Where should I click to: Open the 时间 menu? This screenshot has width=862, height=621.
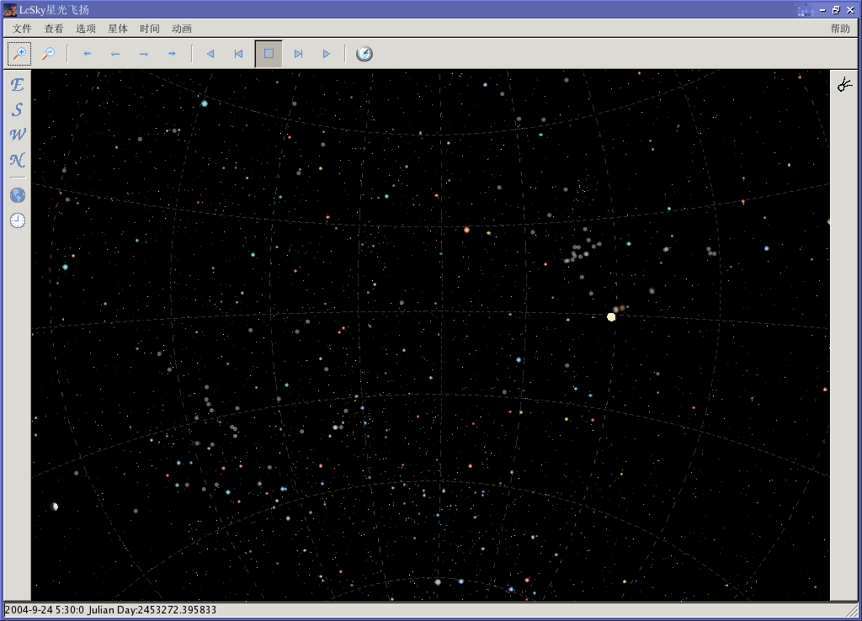(150, 29)
